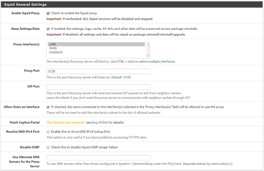The height and width of the screenshot is (171, 264).
Task: Click the Proxy Port input field
Action: click(98, 71)
